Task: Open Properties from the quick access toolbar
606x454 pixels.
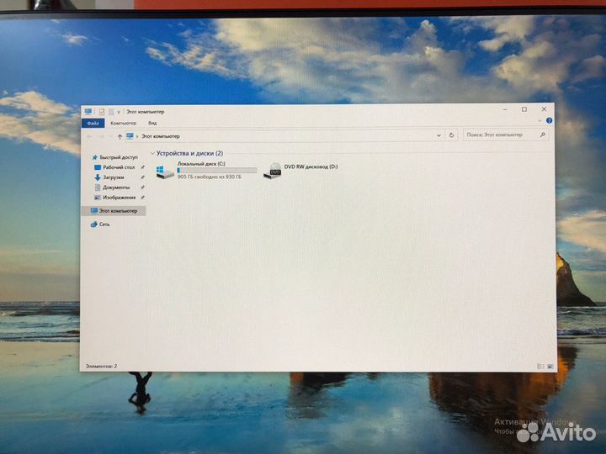Action: (102, 112)
